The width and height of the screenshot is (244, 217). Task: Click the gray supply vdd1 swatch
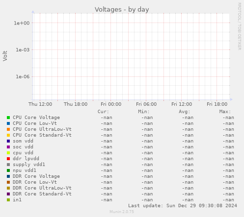coord(8,165)
